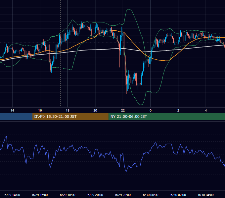Click the 18 hour label on price chart axis
This screenshot has height=198, width=225.
[x=67, y=111]
